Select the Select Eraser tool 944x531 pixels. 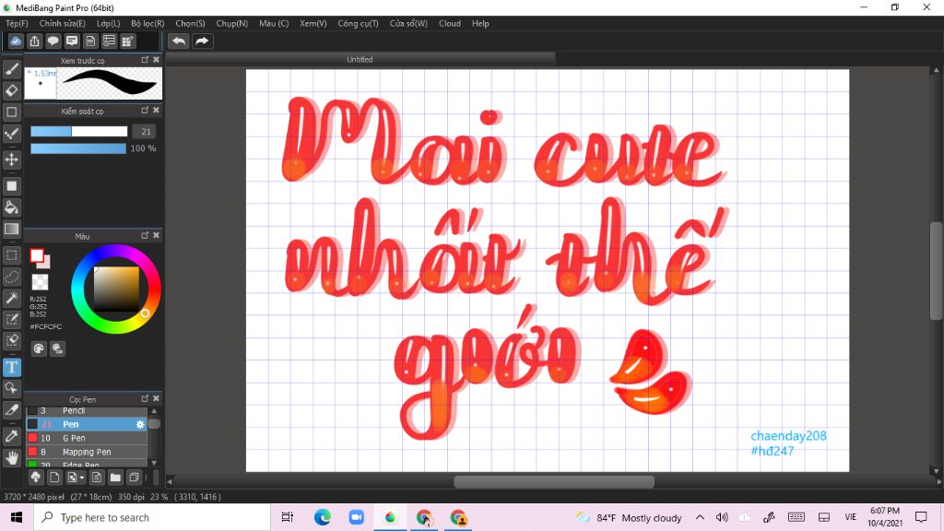(x=11, y=341)
